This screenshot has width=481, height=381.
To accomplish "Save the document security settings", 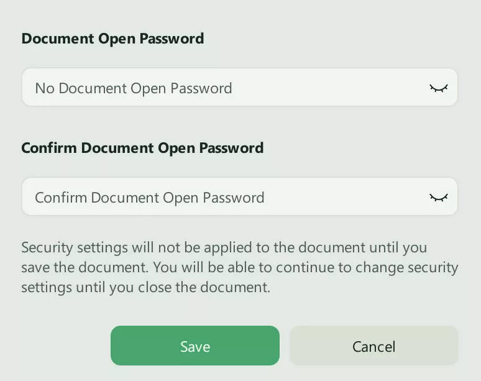I will 195,346.
